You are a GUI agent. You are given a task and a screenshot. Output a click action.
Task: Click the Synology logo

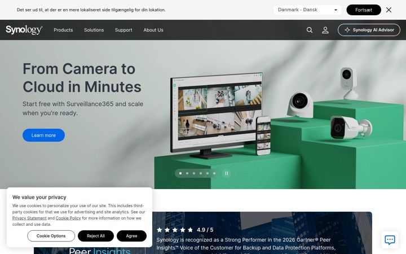tap(24, 30)
